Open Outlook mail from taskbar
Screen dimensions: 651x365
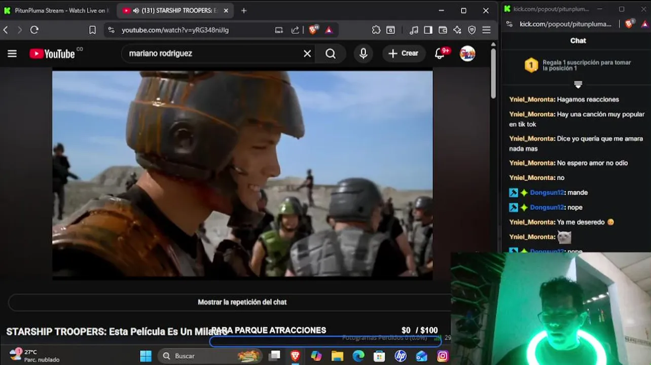[x=421, y=356]
